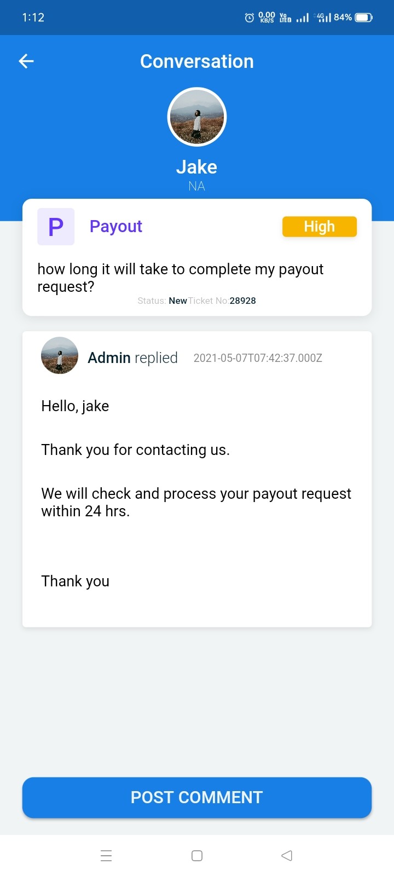Tap the Conversation page title
The image size is (394, 876).
(197, 61)
